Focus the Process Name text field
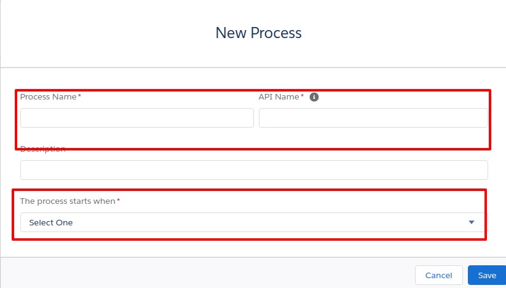The image size is (506, 288). click(136, 118)
